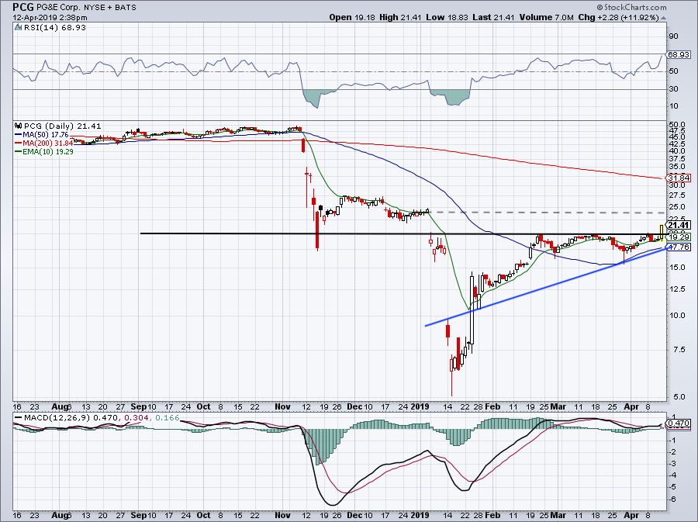
Task: Click the 21.41 last price tag on right axis
Action: pyautogui.click(x=679, y=225)
